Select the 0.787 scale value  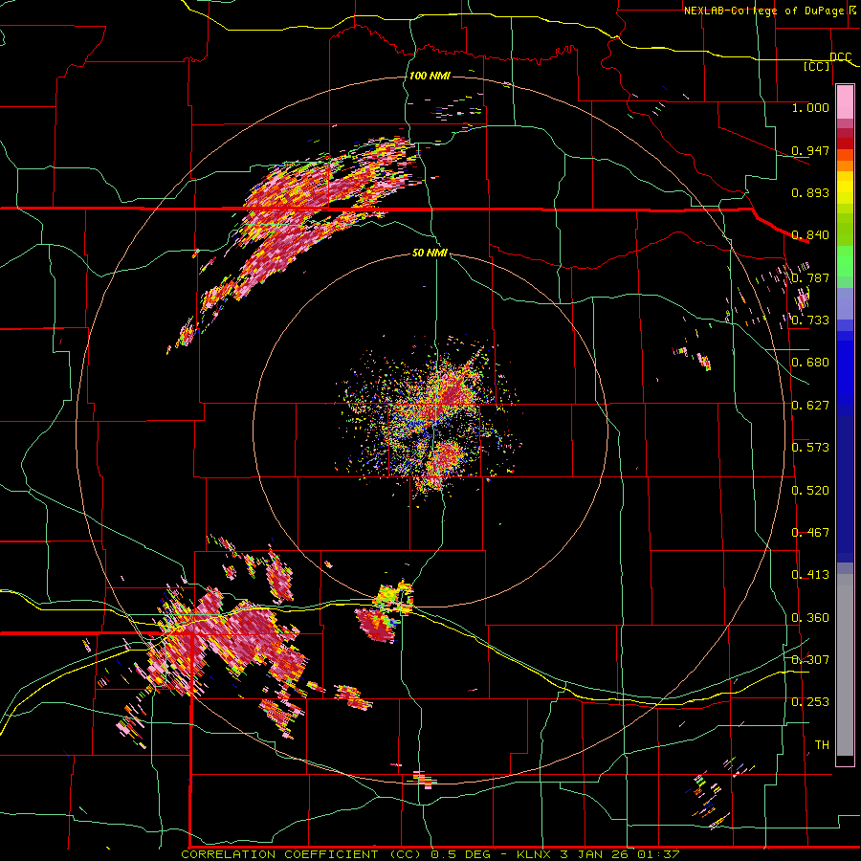[810, 277]
